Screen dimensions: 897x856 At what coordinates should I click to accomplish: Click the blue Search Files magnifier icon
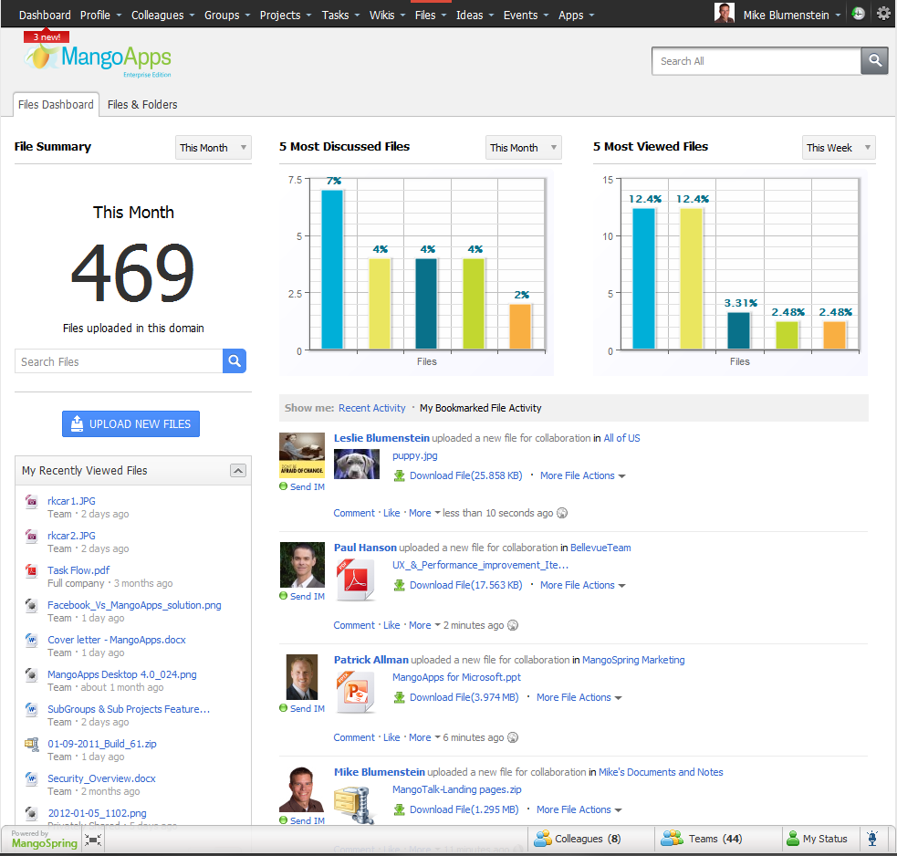(234, 361)
